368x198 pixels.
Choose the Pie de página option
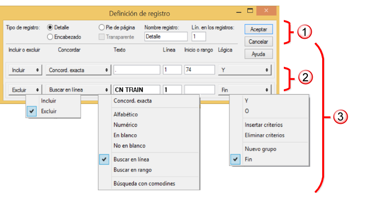coord(102,28)
